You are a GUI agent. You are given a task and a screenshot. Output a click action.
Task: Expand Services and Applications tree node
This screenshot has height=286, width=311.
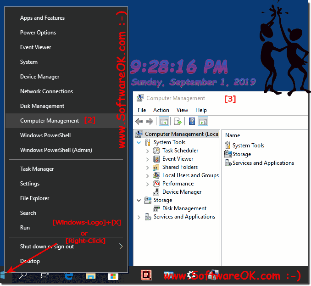[x=139, y=217]
